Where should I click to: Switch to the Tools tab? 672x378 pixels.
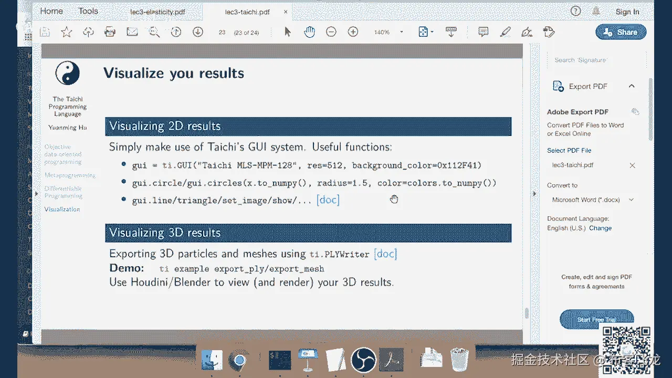[88, 11]
